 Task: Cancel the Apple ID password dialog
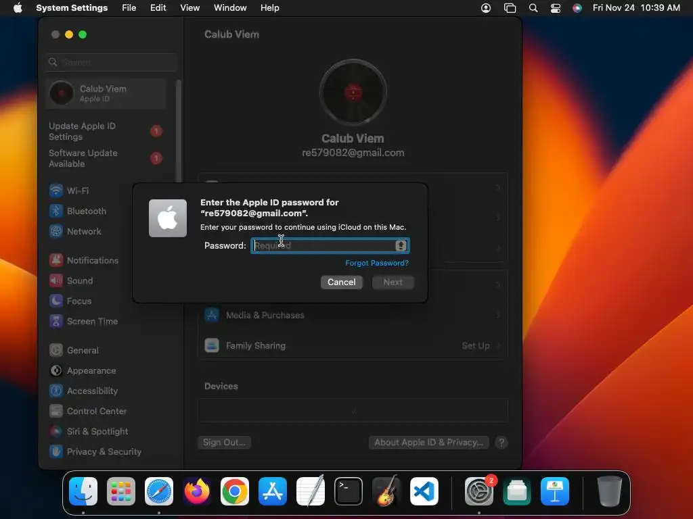click(342, 282)
